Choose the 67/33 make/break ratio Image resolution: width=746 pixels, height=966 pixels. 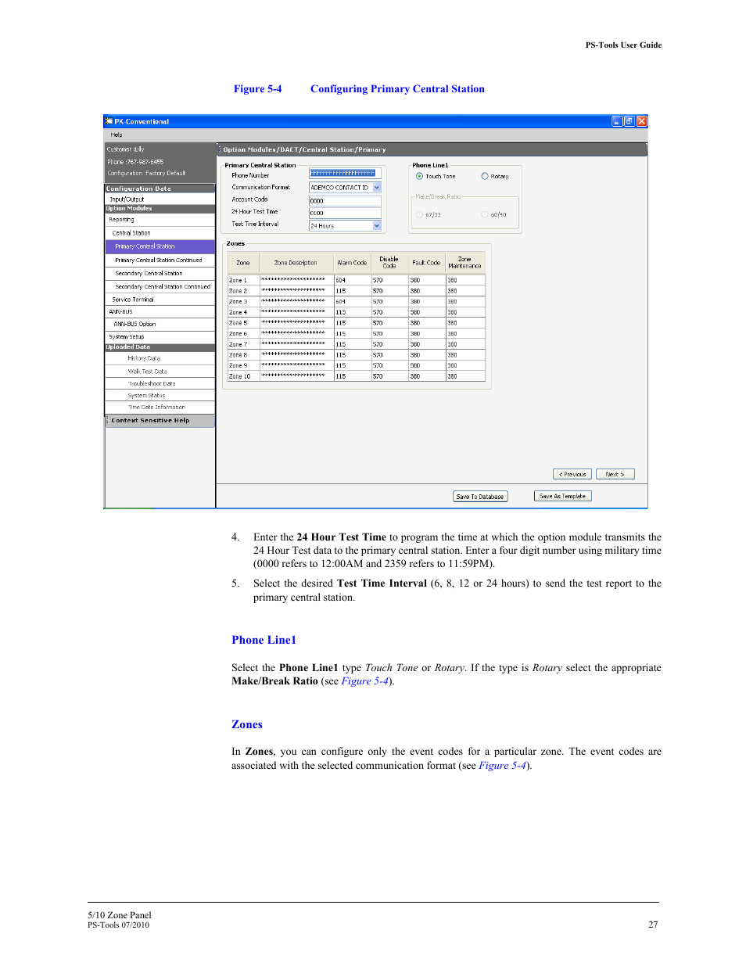tap(419, 214)
